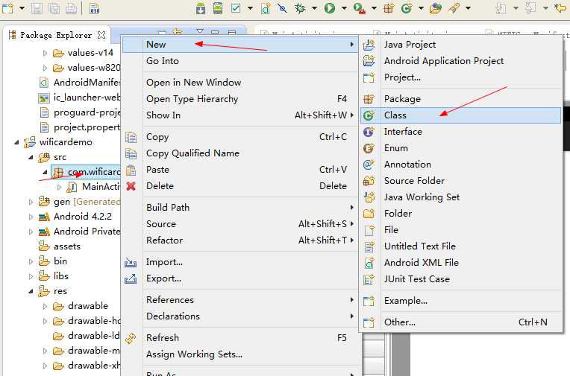Open Android Virtual Device Manager icon
This screenshot has height=376, width=570.
(218, 8)
